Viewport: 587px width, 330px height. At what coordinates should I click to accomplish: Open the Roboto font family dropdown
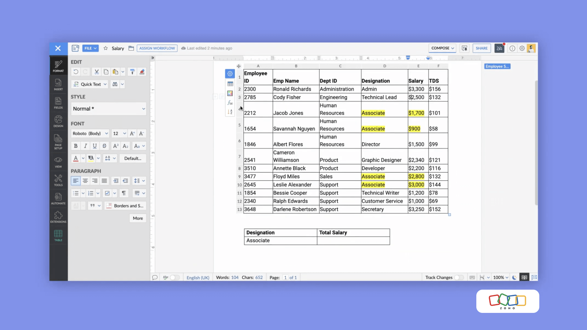[x=90, y=134]
